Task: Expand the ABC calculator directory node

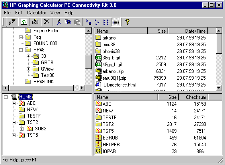Action: [14, 103]
